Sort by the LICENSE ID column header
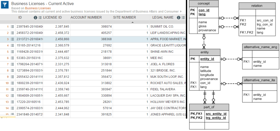280x131 pixels. pos(52,17)
